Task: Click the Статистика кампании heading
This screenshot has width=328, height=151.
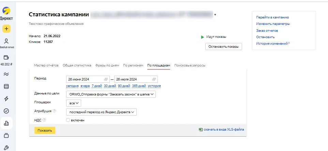Action: tap(59, 14)
